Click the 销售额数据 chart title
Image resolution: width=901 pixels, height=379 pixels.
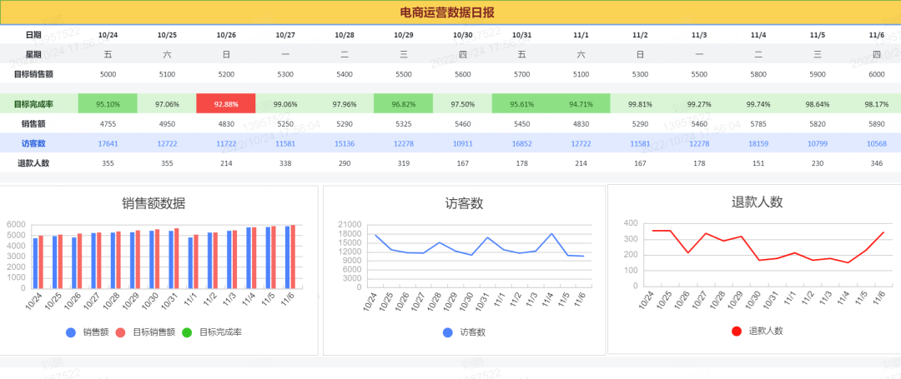point(154,203)
